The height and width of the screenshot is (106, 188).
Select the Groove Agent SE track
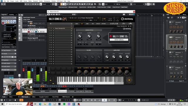click(x=33, y=38)
